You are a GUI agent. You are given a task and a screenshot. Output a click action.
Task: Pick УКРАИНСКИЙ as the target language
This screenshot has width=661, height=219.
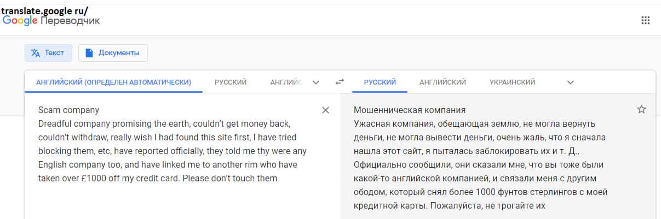512,82
